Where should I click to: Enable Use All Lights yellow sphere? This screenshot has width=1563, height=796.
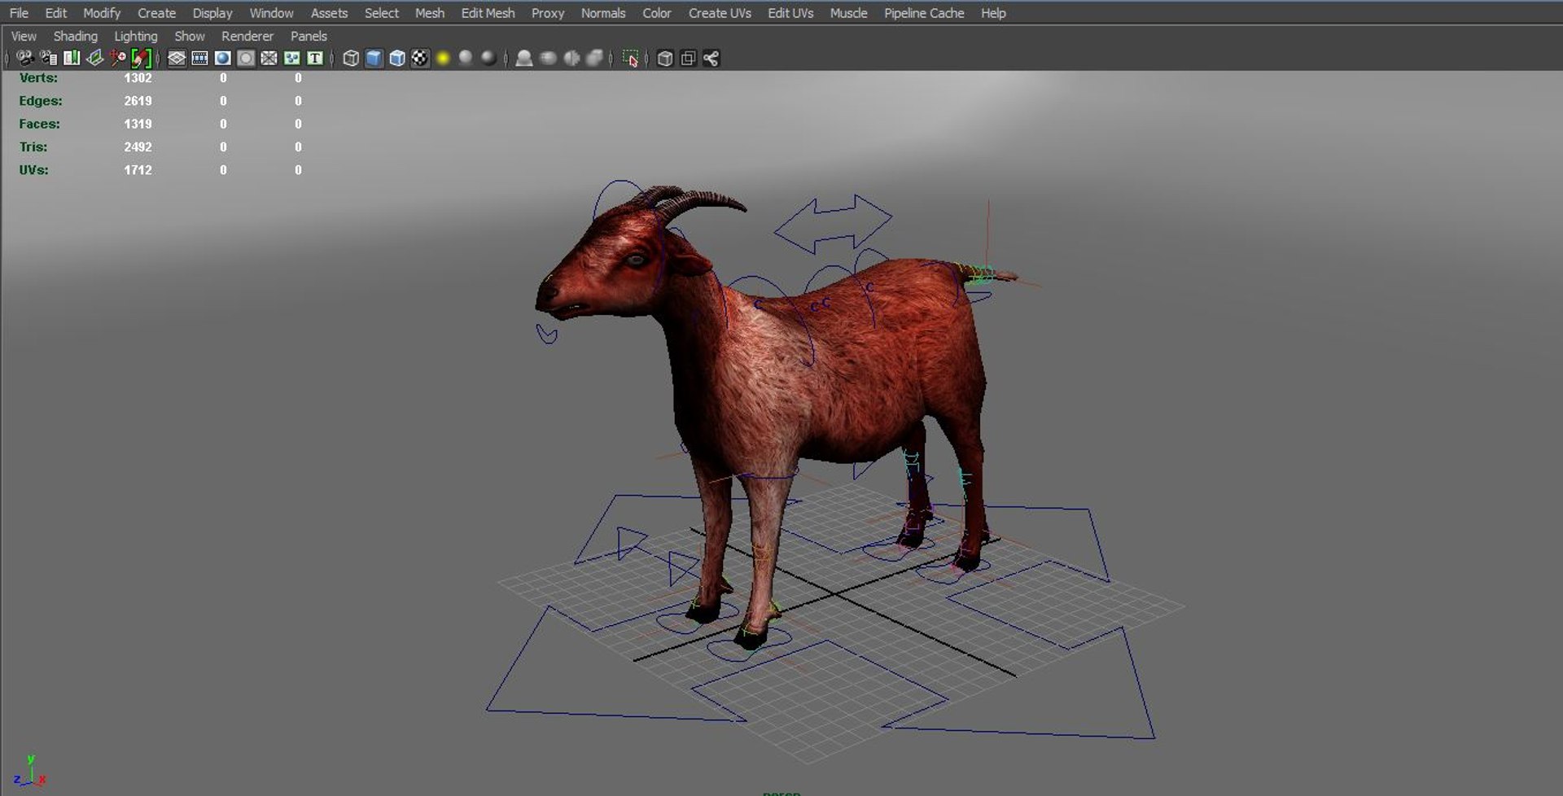443,58
